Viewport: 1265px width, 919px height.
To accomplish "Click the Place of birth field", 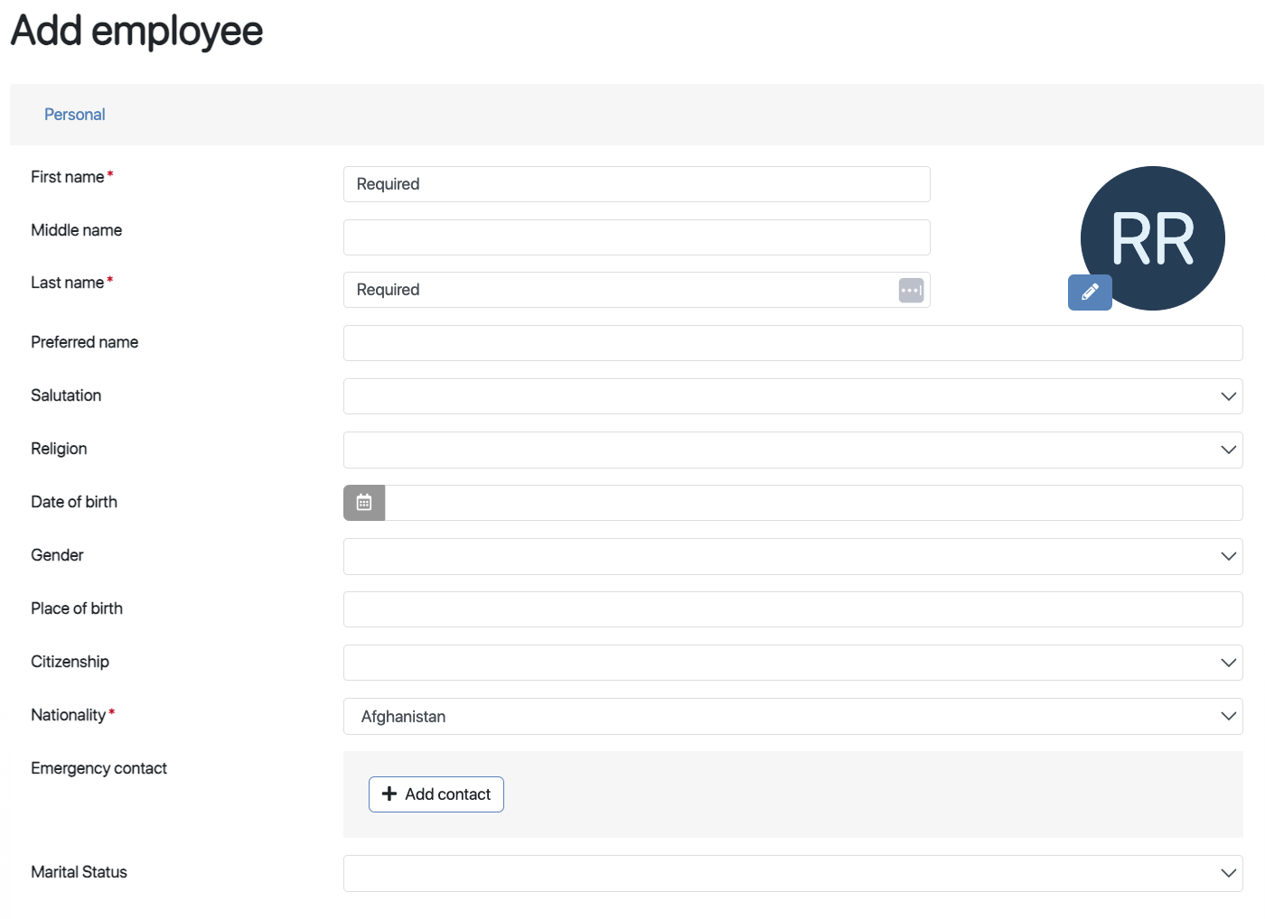I will 792,609.
